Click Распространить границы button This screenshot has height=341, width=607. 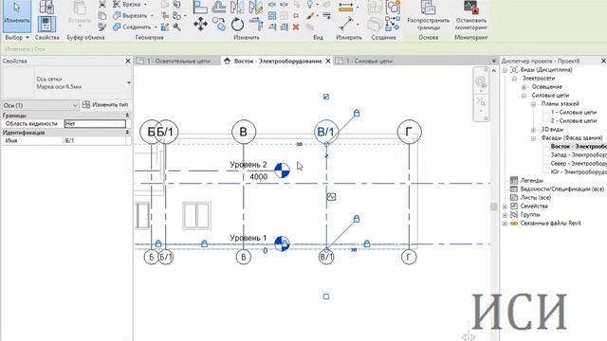pos(428,16)
